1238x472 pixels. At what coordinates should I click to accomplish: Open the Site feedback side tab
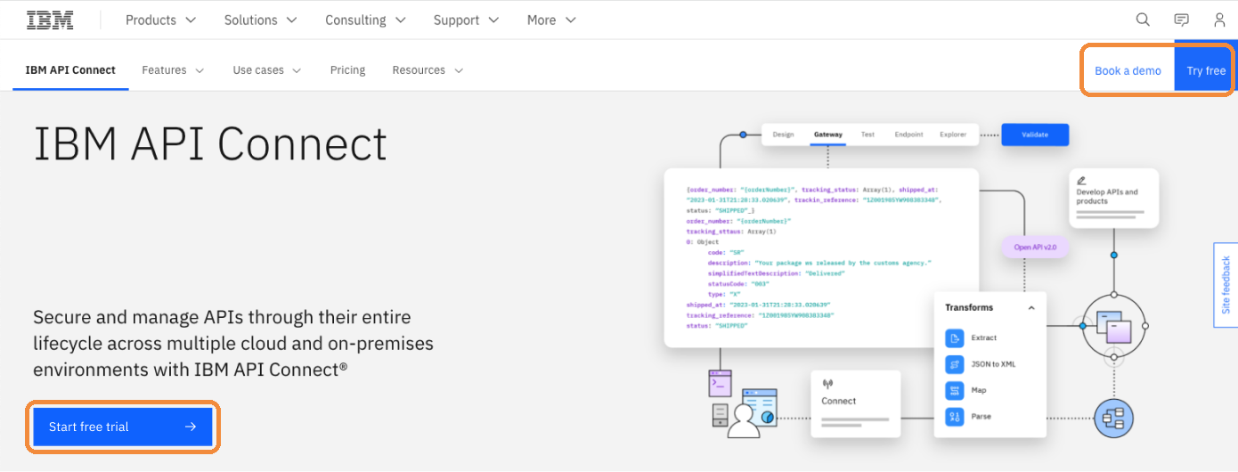(x=1226, y=285)
